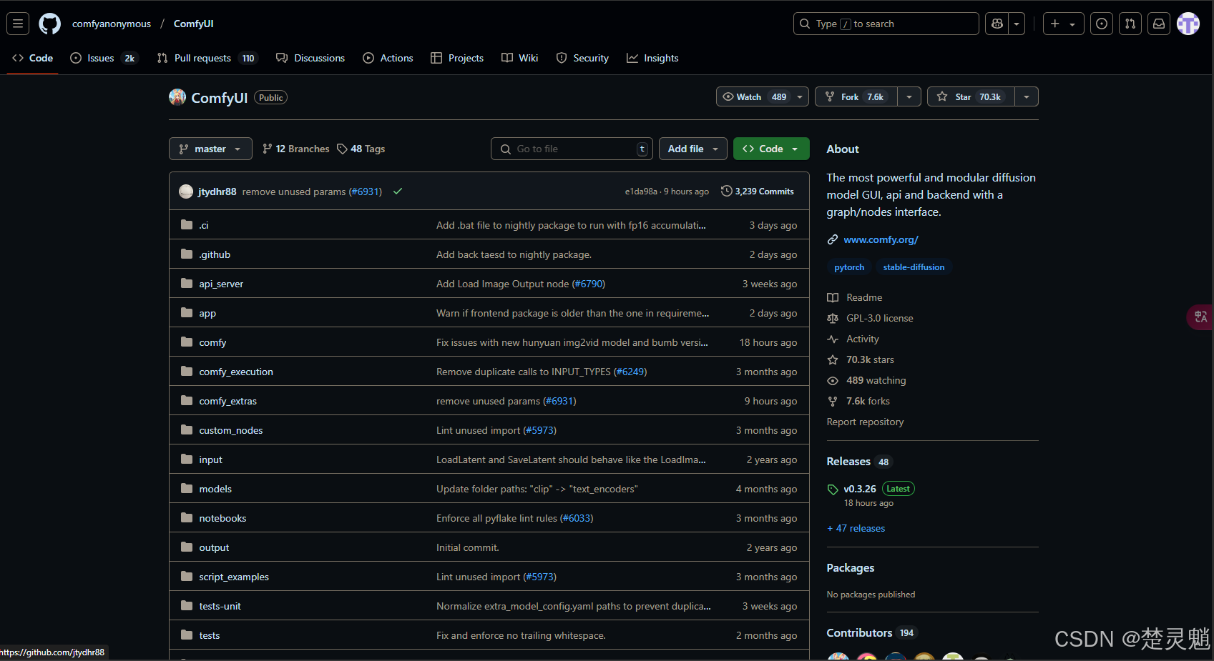The image size is (1214, 661).
Task: Open the issues shortcut icon in header
Action: click(x=1102, y=24)
